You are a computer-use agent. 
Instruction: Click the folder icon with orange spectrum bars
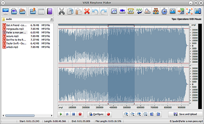[22, 11]
